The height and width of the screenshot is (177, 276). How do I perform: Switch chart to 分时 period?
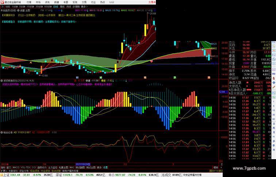pyautogui.click(x=8, y=7)
